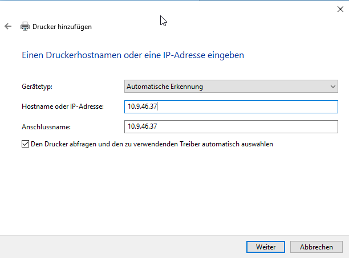Image resolution: width=349 pixels, height=258 pixels.
Task: Open the Gerätetyp combo box
Action: pyautogui.click(x=231, y=87)
